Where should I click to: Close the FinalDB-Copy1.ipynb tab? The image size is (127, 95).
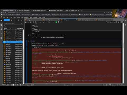(x=94, y=20)
